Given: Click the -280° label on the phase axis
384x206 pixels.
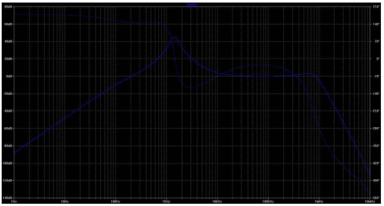Looking at the screenshot, I should click(x=376, y=128).
